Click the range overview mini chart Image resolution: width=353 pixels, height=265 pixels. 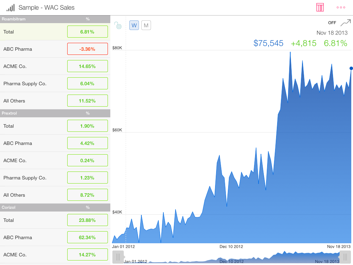click(232, 257)
